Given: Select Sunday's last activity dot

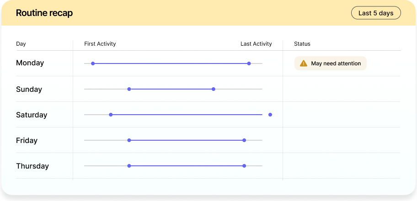Looking at the screenshot, I should tap(213, 89).
